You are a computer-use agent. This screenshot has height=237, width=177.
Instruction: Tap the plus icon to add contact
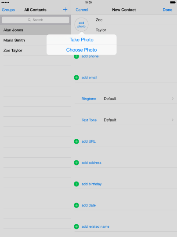65,10
